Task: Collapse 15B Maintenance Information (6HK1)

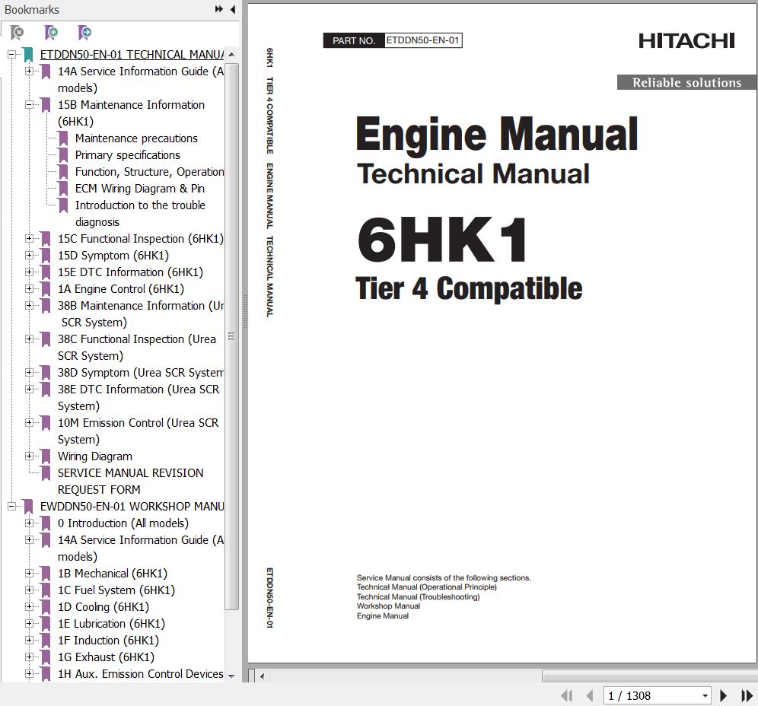Action: [x=29, y=104]
